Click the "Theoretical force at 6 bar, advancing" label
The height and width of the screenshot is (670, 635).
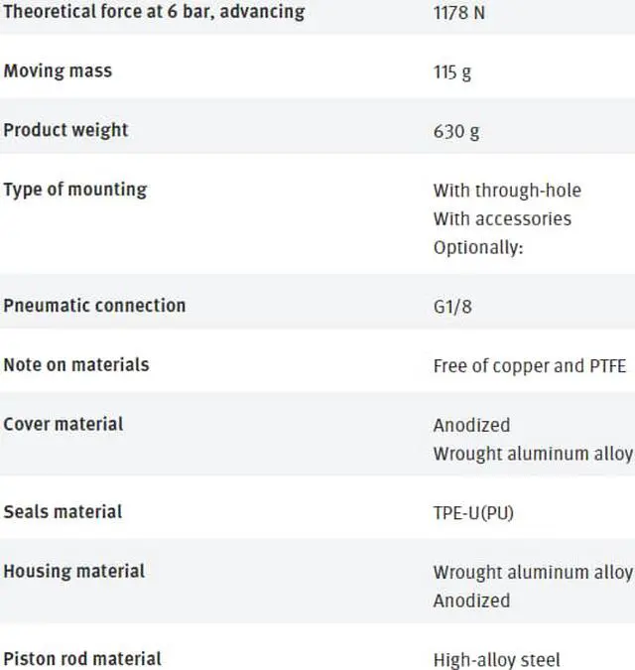[x=154, y=12]
